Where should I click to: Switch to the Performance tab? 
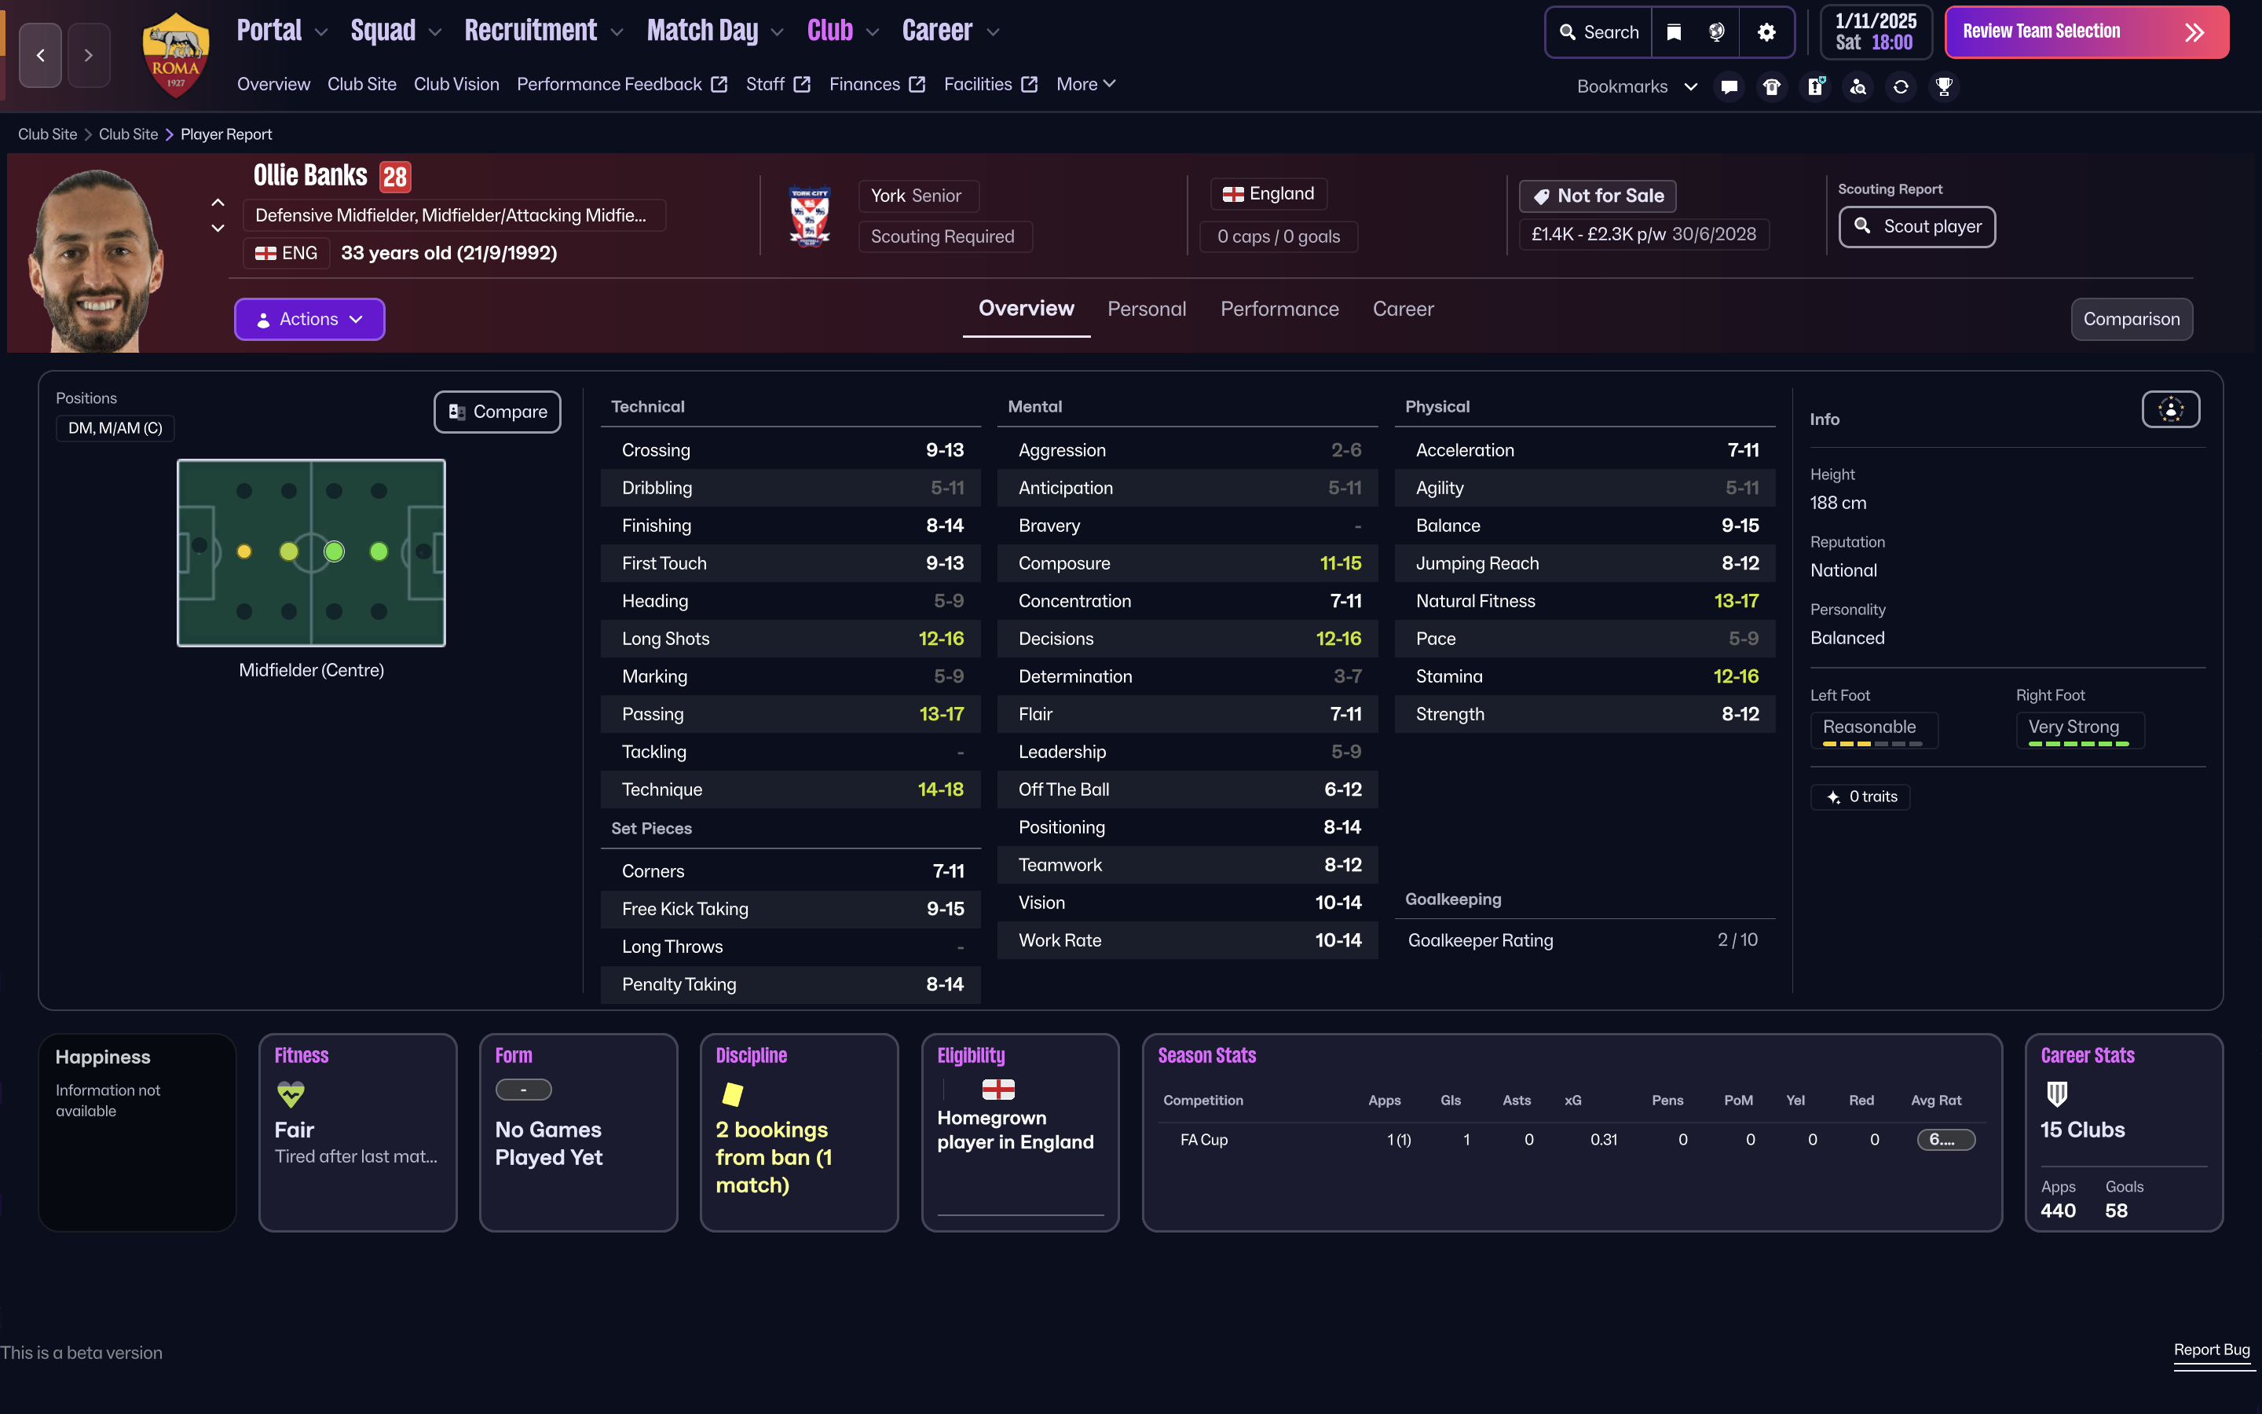point(1279,309)
